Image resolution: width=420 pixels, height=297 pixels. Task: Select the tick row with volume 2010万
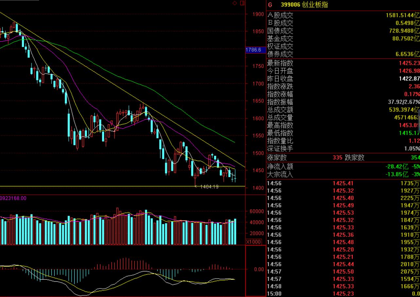(343, 264)
